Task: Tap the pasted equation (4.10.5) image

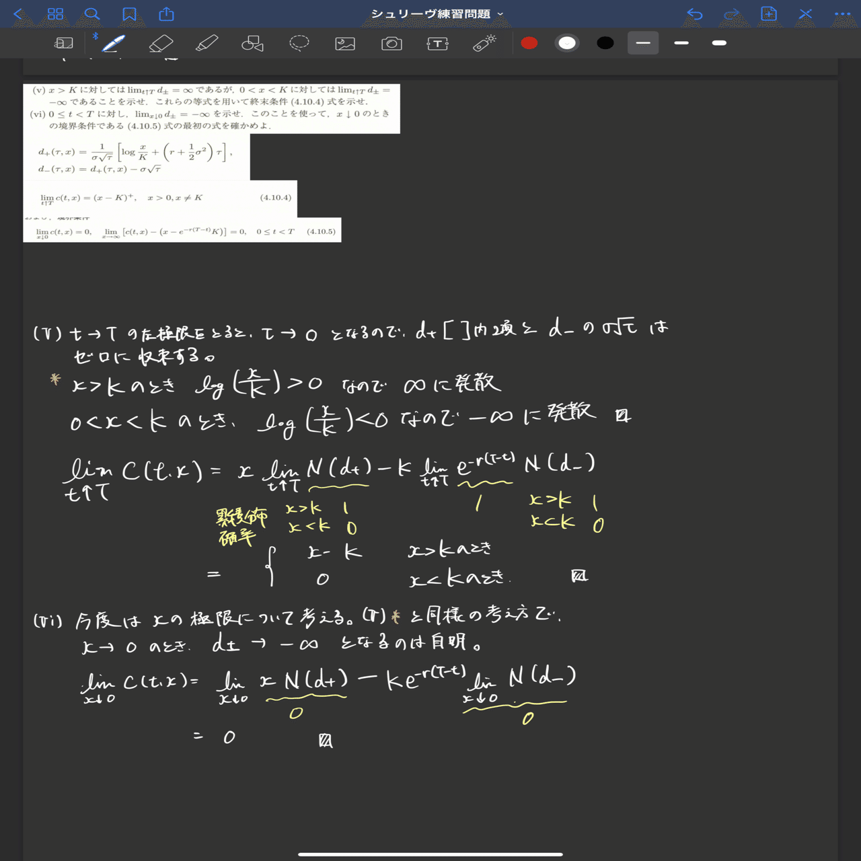Action: point(182,230)
